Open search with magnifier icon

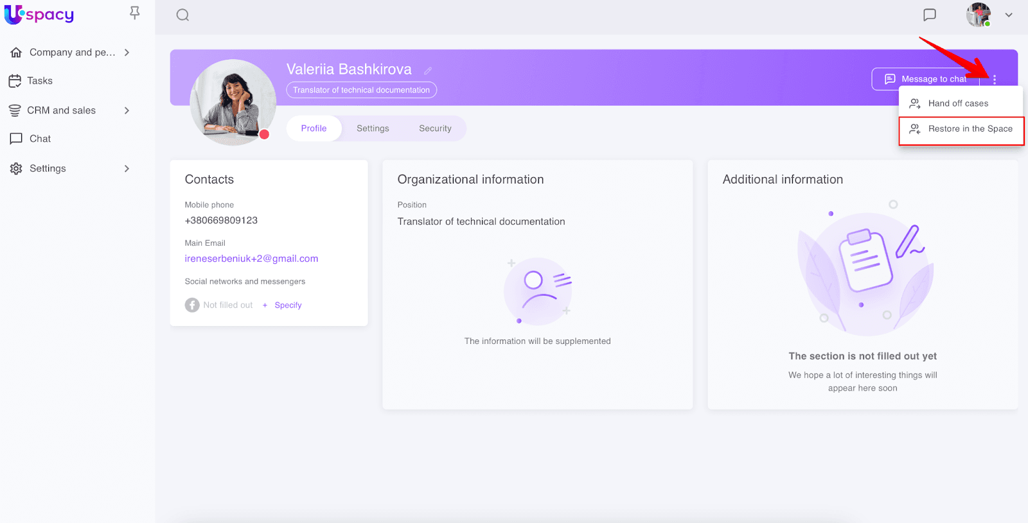click(182, 15)
